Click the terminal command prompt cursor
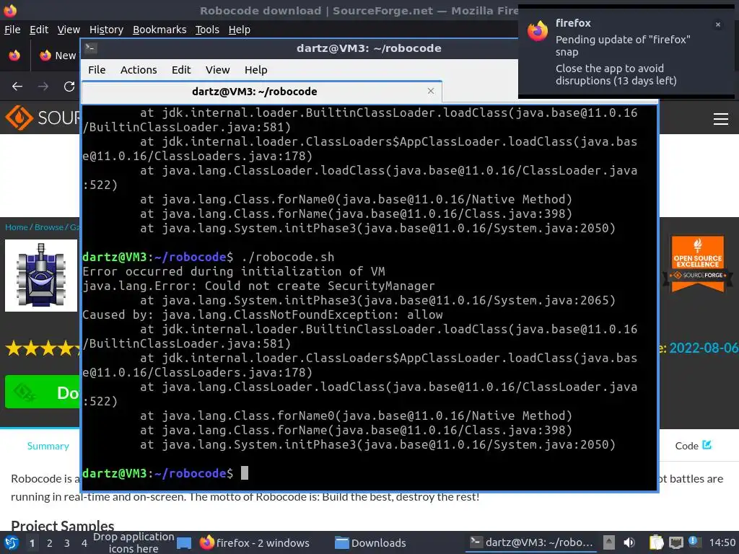This screenshot has height=554, width=739. [245, 473]
